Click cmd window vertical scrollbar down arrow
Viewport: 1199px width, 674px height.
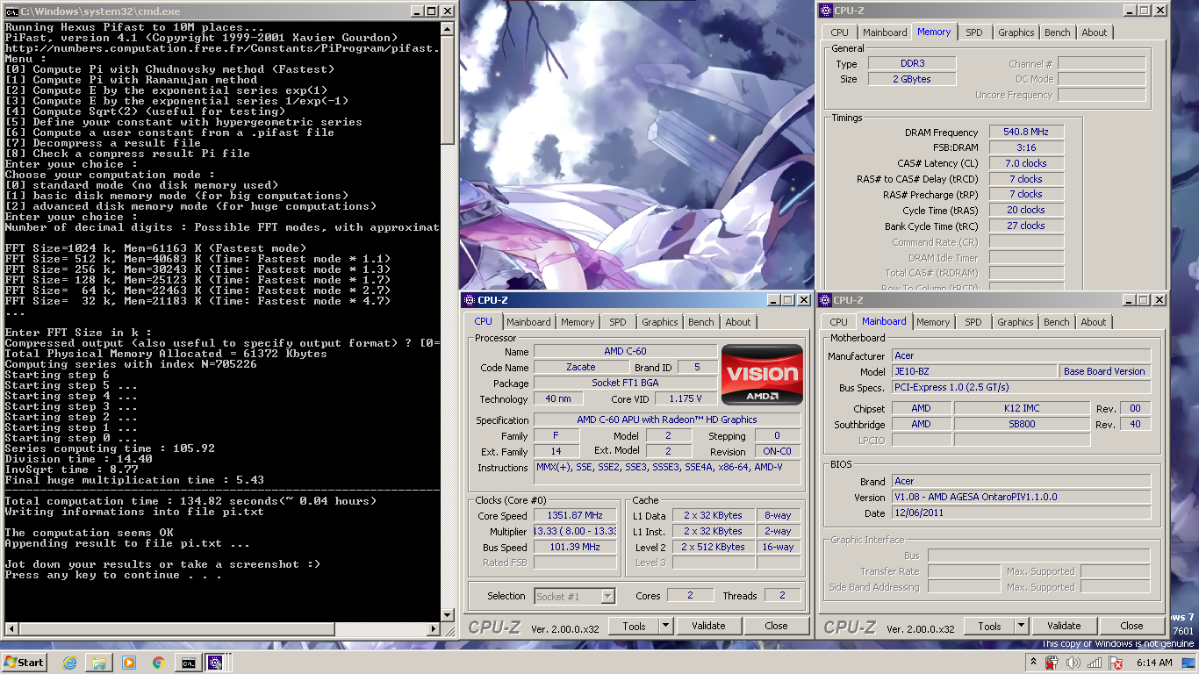(447, 613)
